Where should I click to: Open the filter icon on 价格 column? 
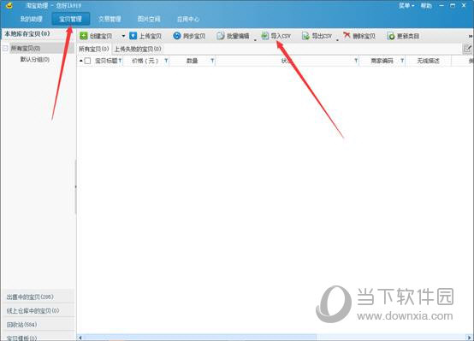click(166, 61)
